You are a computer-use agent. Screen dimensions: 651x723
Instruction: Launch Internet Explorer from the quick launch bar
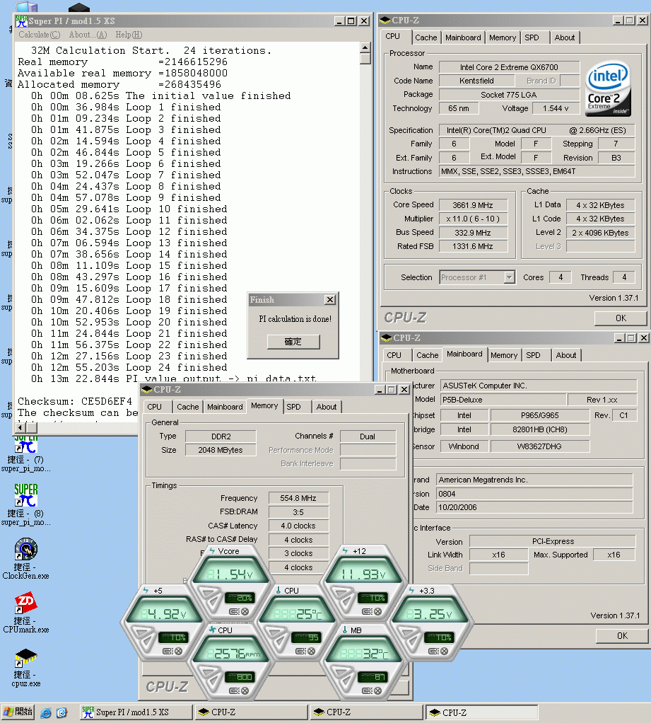46,713
